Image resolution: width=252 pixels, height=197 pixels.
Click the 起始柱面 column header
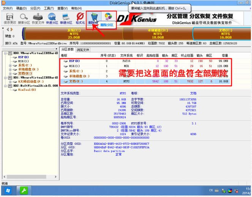coord(153,56)
